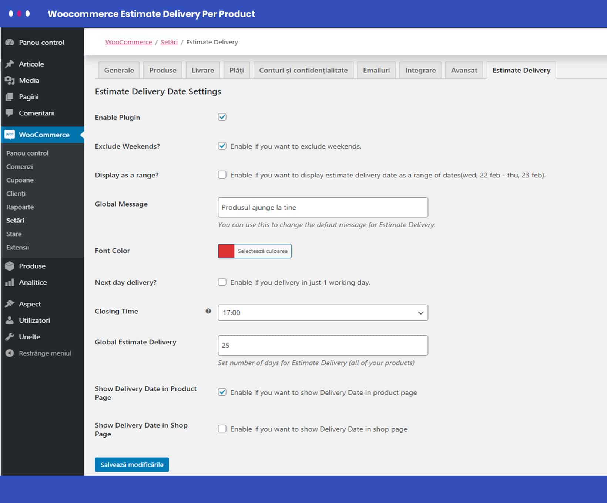Click the Pagini pages icon

click(10, 97)
